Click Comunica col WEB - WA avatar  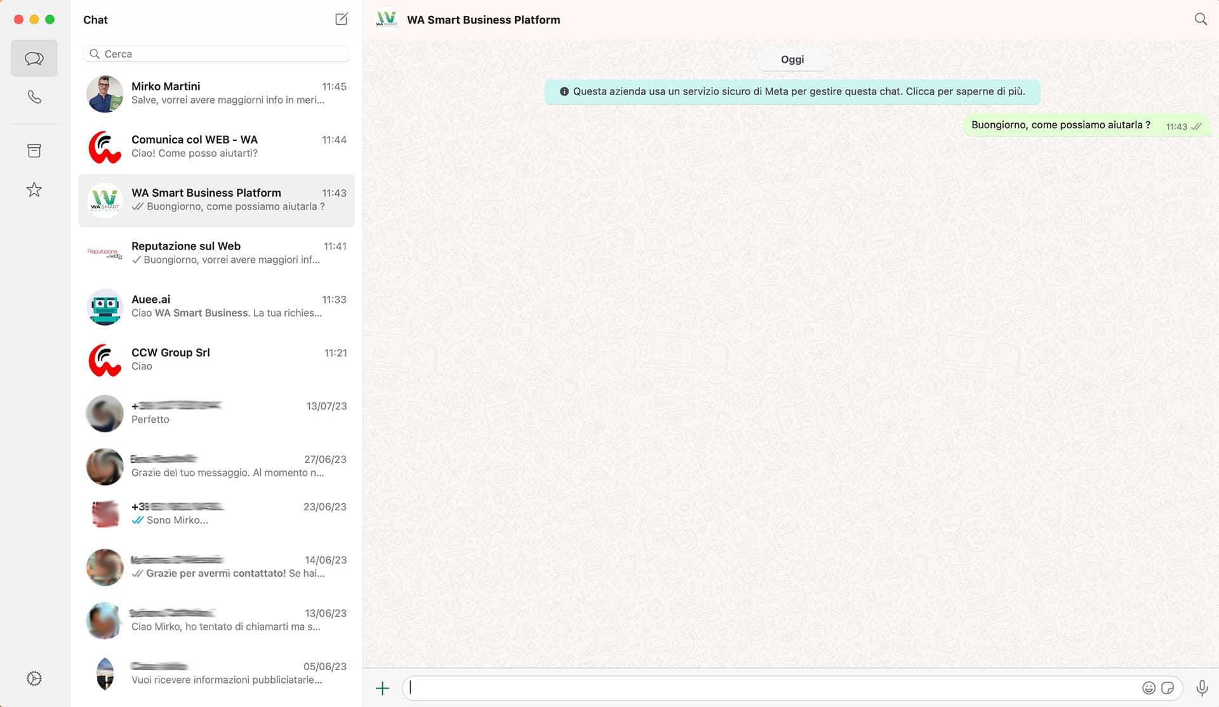point(105,147)
